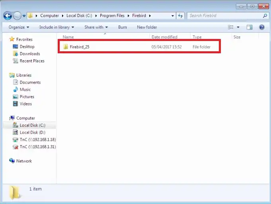Select Firebird breadcrumb segment
The image size is (271, 204).
point(139,16)
